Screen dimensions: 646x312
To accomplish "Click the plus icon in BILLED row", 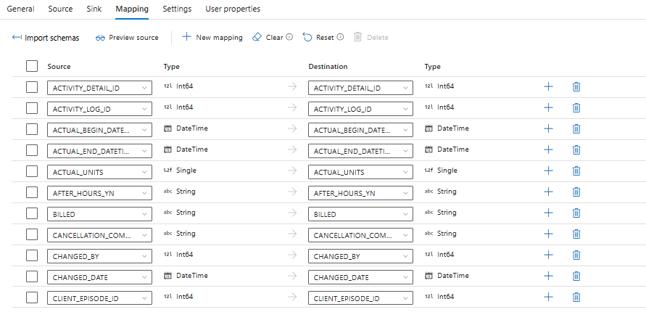I will [x=549, y=213].
